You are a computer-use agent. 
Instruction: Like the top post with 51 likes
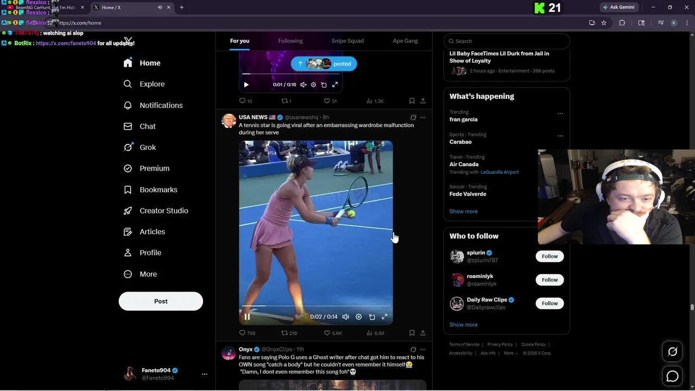330,101
